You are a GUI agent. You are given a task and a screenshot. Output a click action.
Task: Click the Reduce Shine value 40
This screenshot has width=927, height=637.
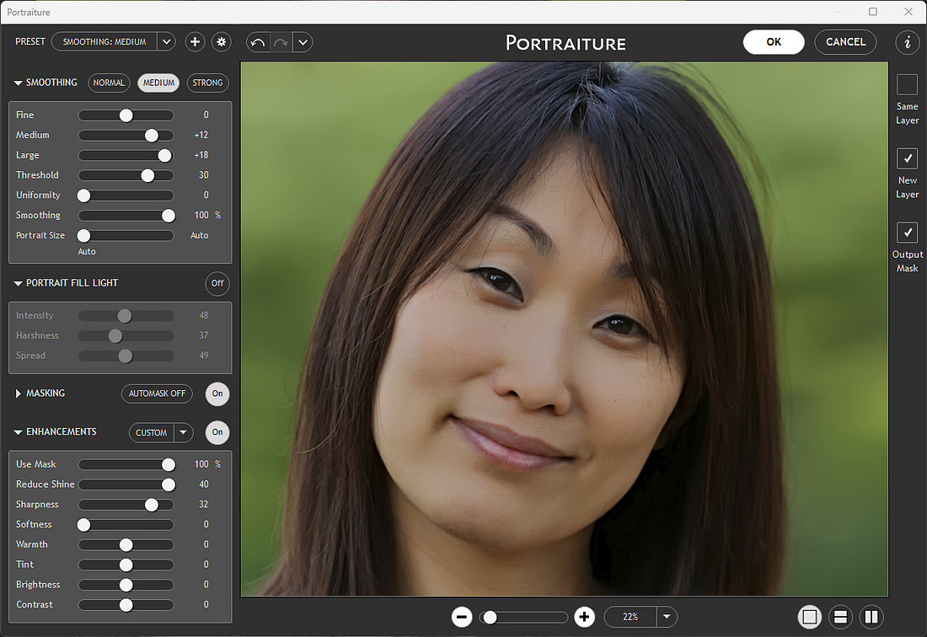point(203,484)
